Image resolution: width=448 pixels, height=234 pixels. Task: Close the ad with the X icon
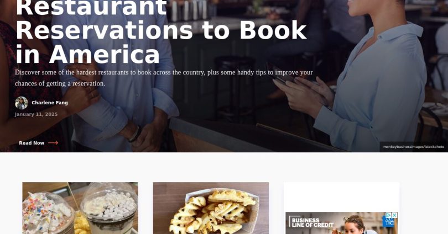point(394,215)
